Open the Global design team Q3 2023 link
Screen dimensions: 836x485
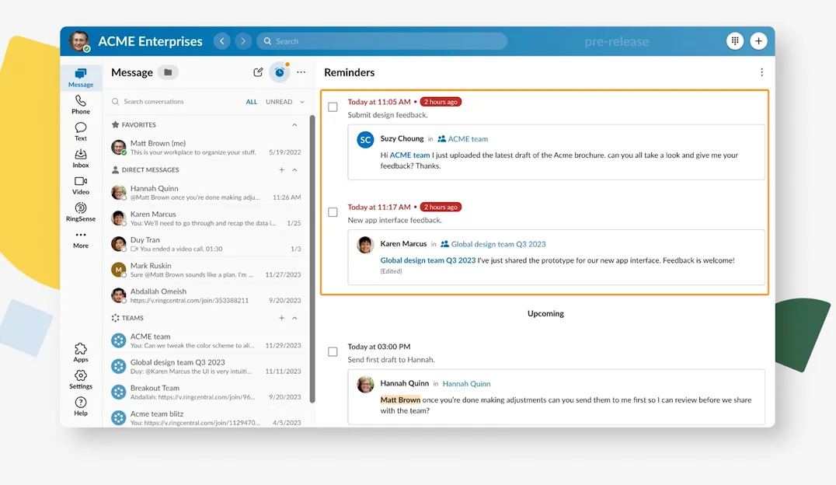point(498,244)
